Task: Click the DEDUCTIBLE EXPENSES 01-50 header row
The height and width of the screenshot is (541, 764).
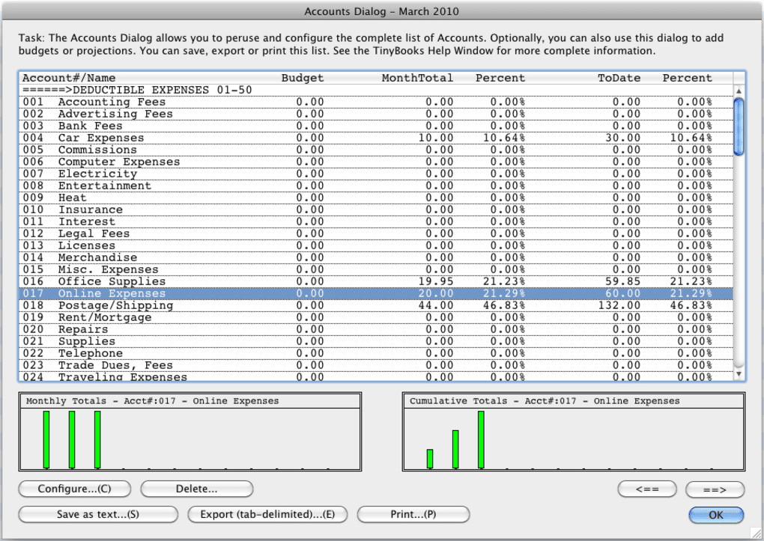Action: (376, 90)
